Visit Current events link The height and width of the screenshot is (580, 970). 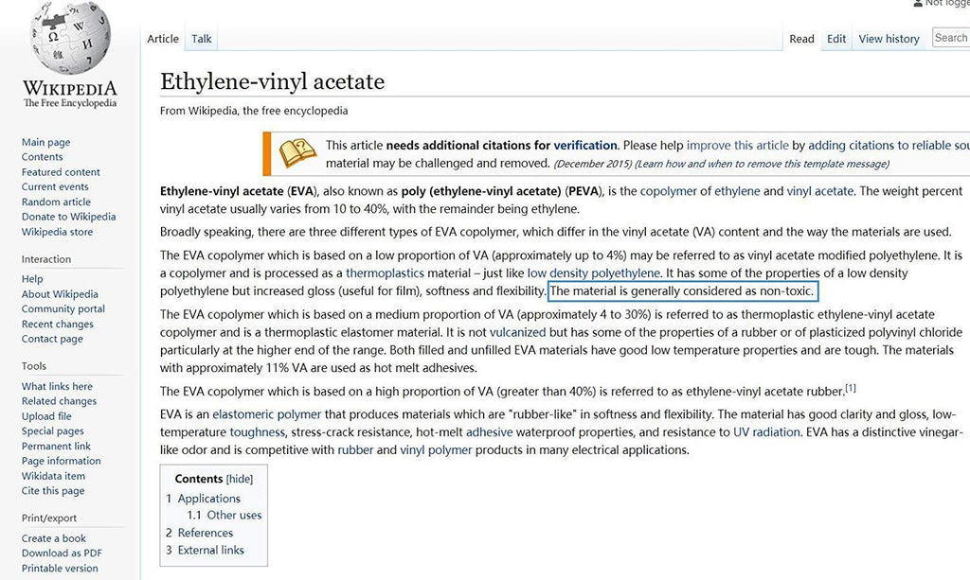pos(55,186)
